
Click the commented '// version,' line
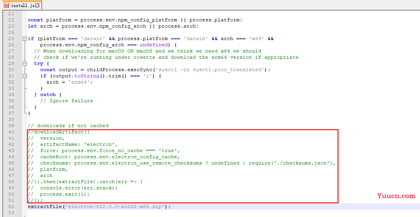(46, 138)
